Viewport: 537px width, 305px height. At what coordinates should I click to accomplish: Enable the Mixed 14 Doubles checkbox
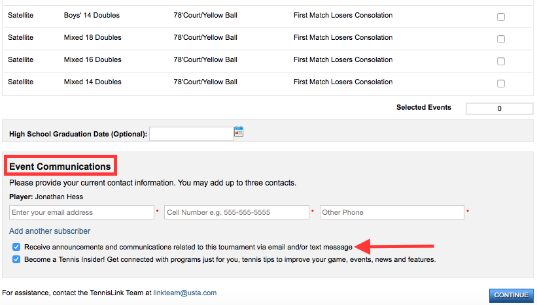click(x=500, y=84)
